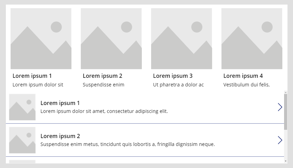Click the Lorem ipsum 4 gallery image placeholder

(x=252, y=39)
